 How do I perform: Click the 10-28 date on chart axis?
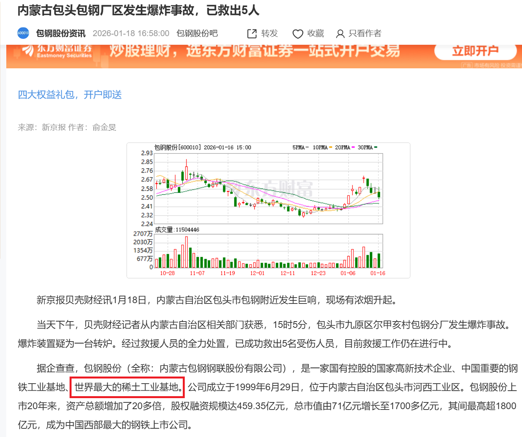click(167, 273)
